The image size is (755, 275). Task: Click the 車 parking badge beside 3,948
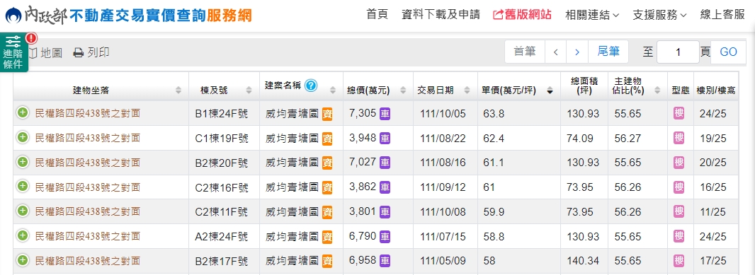click(x=385, y=138)
